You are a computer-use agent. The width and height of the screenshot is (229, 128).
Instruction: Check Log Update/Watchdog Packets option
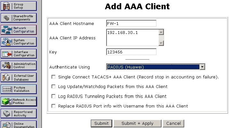pos(53,86)
